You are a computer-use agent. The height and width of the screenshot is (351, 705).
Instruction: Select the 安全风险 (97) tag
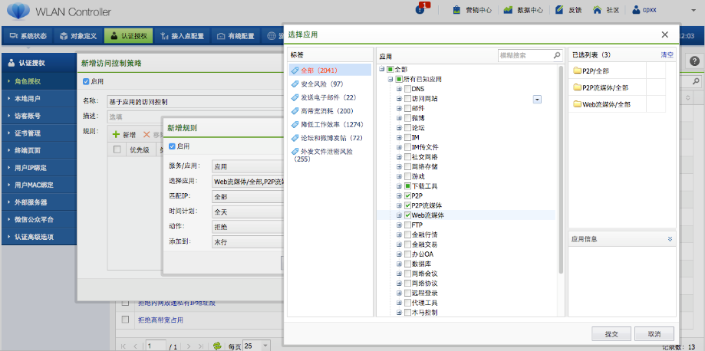tap(321, 84)
